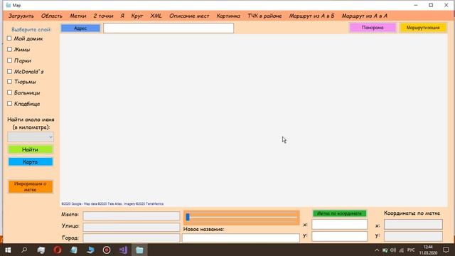Open the XML menu item
This screenshot has height=256, width=455.
click(156, 16)
